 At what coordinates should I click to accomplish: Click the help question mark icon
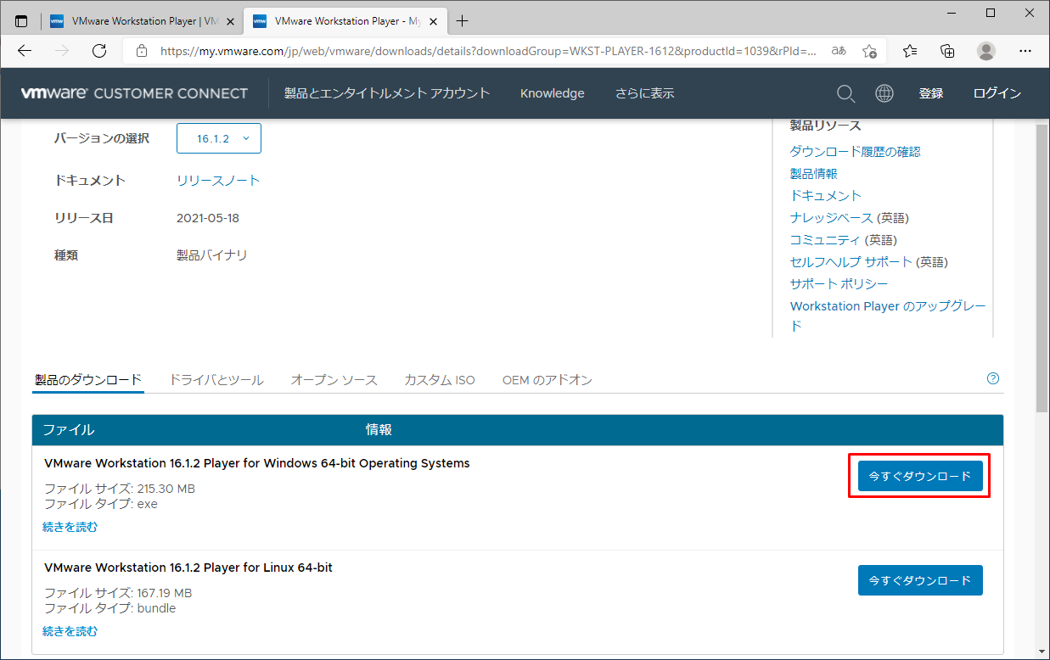[993, 379]
